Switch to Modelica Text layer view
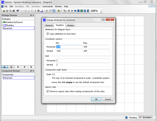The image size is (157, 121). point(85,11)
